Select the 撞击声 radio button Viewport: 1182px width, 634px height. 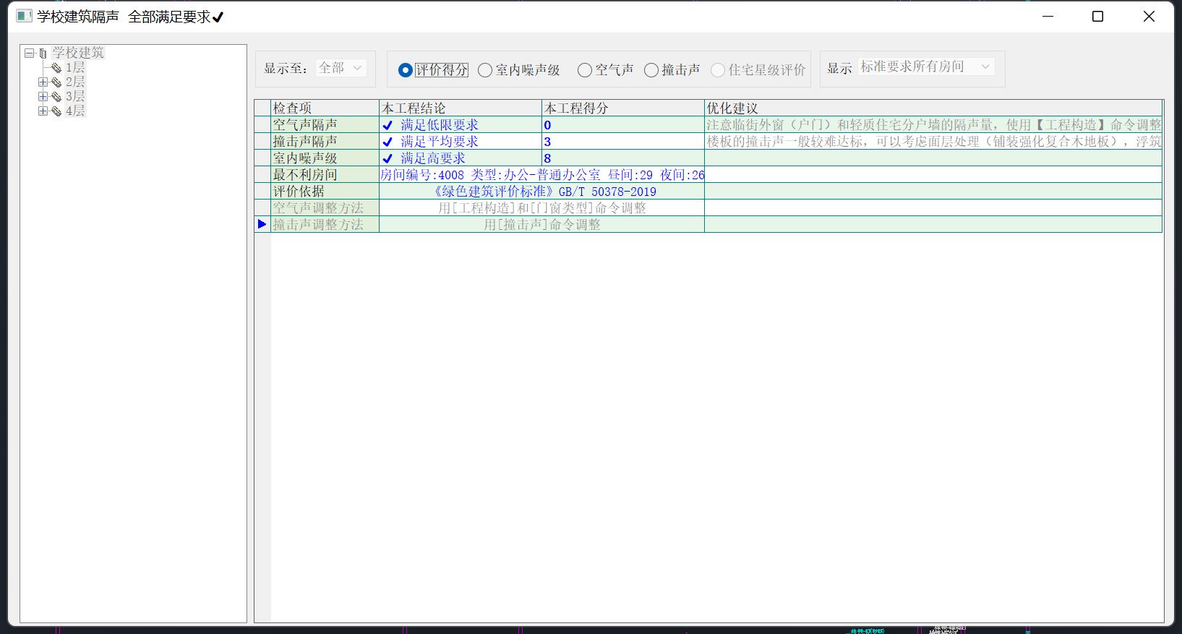(x=651, y=70)
